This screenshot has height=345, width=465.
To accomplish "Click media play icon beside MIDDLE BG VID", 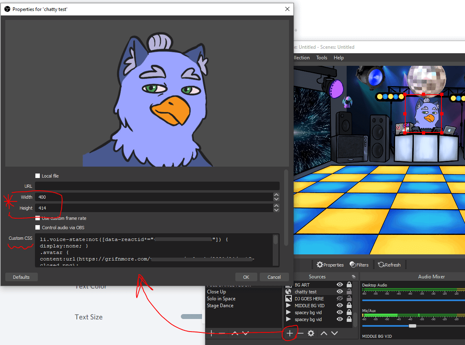I will (288, 305).
